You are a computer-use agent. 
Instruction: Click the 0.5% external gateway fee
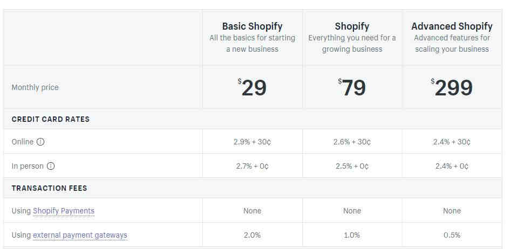coord(452,235)
